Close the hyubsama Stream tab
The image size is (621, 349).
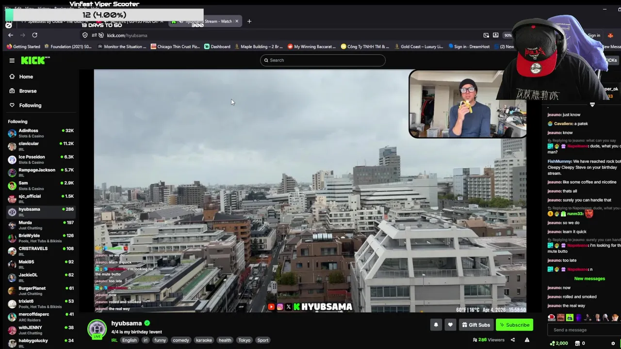click(237, 21)
